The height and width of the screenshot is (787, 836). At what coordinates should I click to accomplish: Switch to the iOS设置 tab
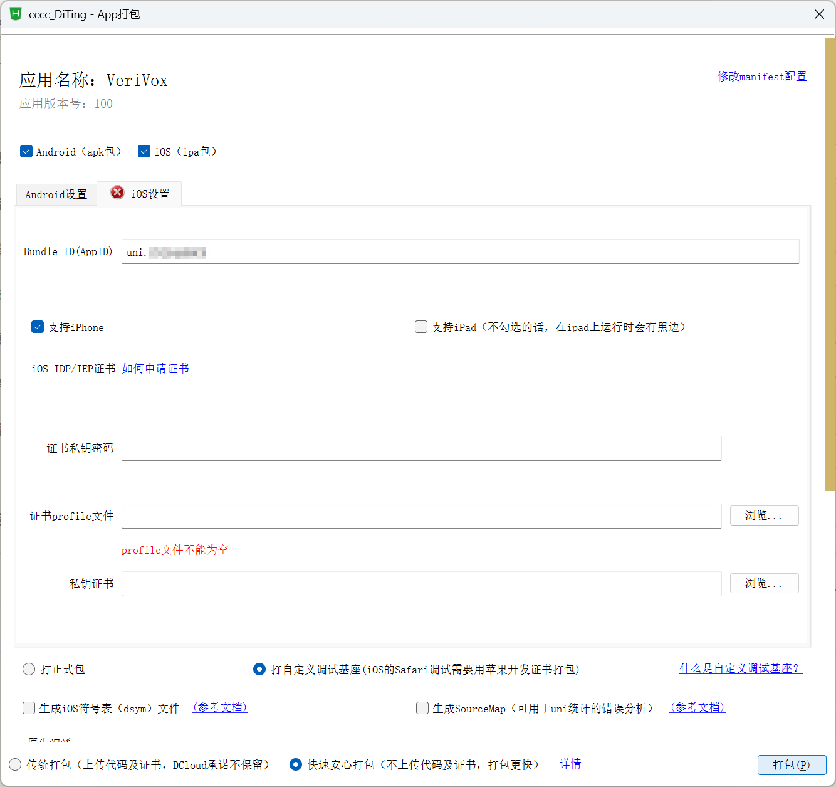coord(139,193)
